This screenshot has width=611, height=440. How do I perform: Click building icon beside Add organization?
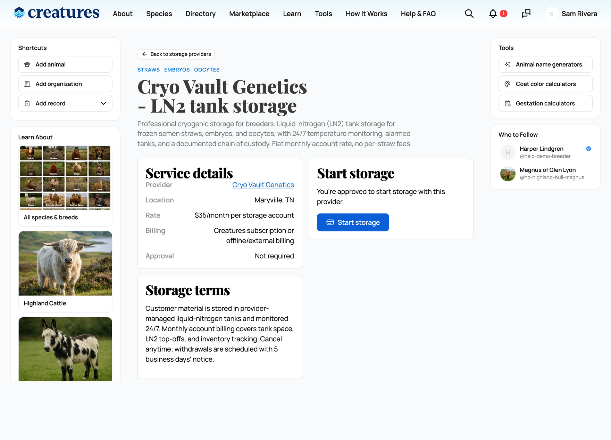(27, 84)
